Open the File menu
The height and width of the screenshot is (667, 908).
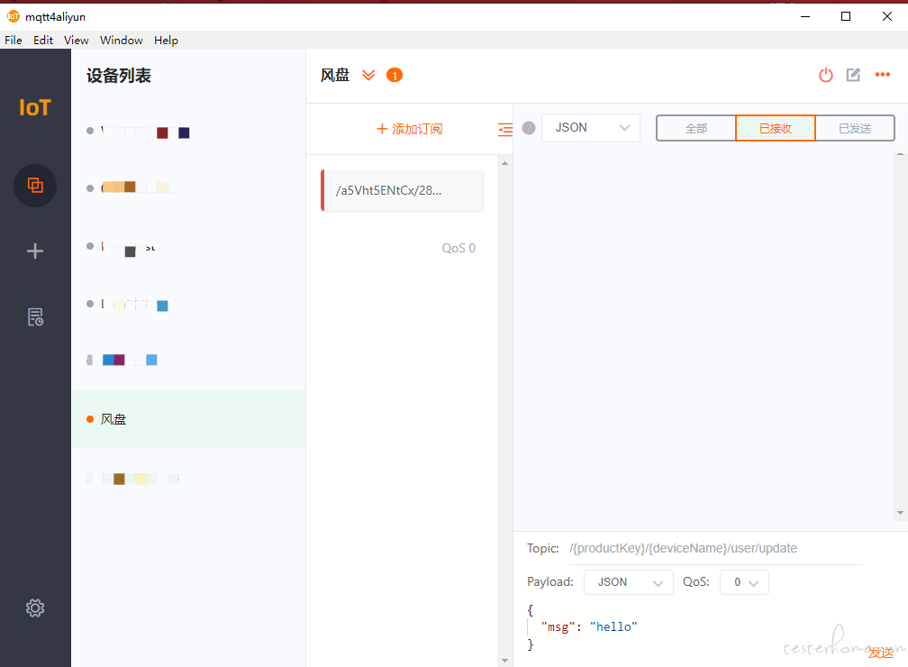pyautogui.click(x=14, y=40)
